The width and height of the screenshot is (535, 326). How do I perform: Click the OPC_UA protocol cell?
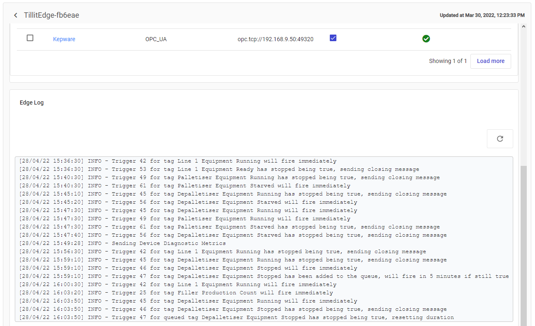tap(156, 39)
